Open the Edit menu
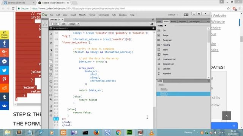243x136 pixels. pos(58,15)
